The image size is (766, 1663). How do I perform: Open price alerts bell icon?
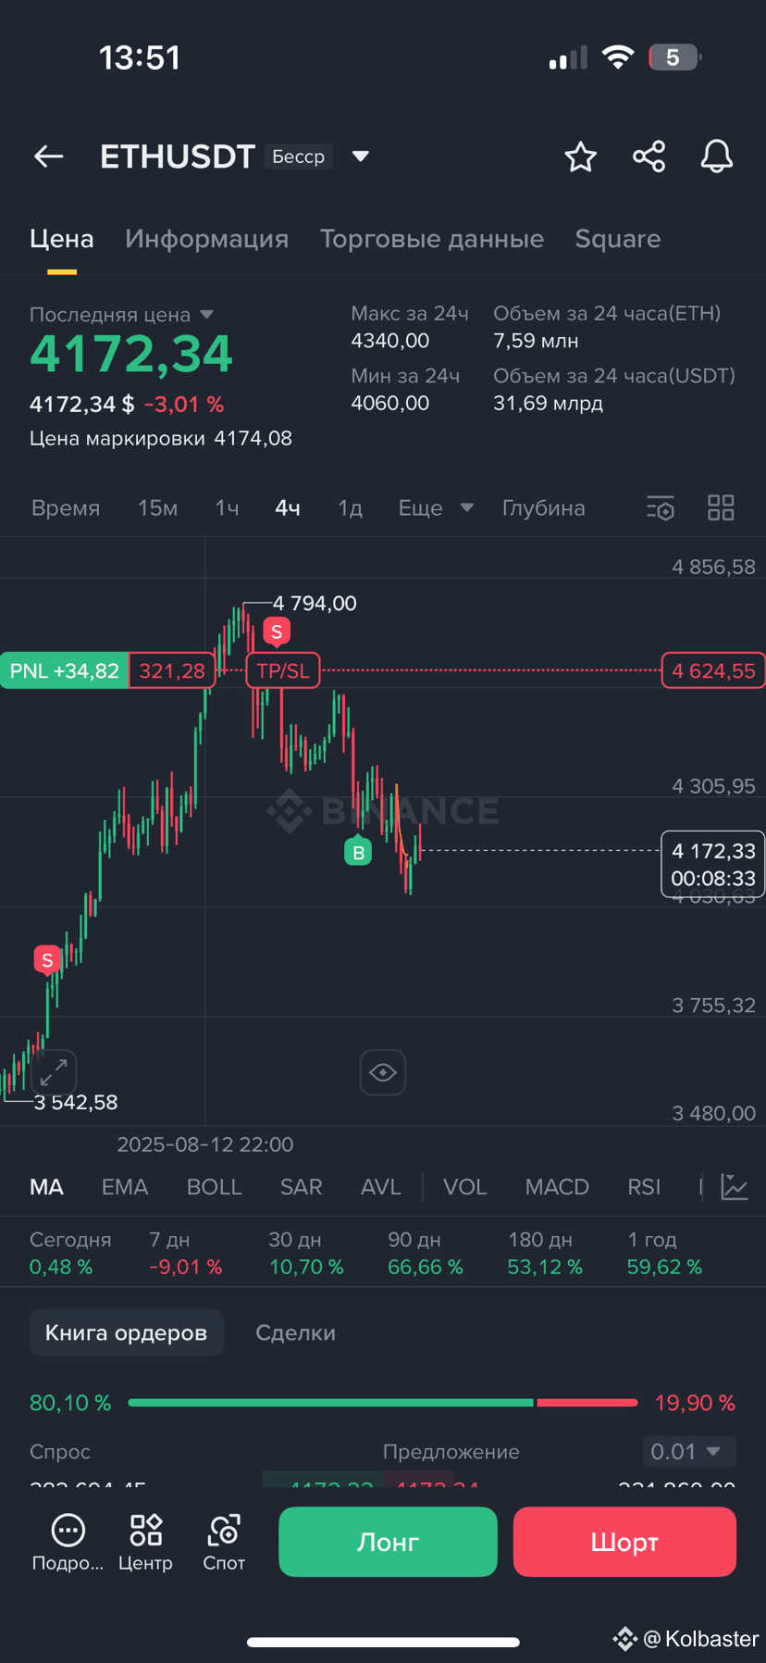point(716,156)
